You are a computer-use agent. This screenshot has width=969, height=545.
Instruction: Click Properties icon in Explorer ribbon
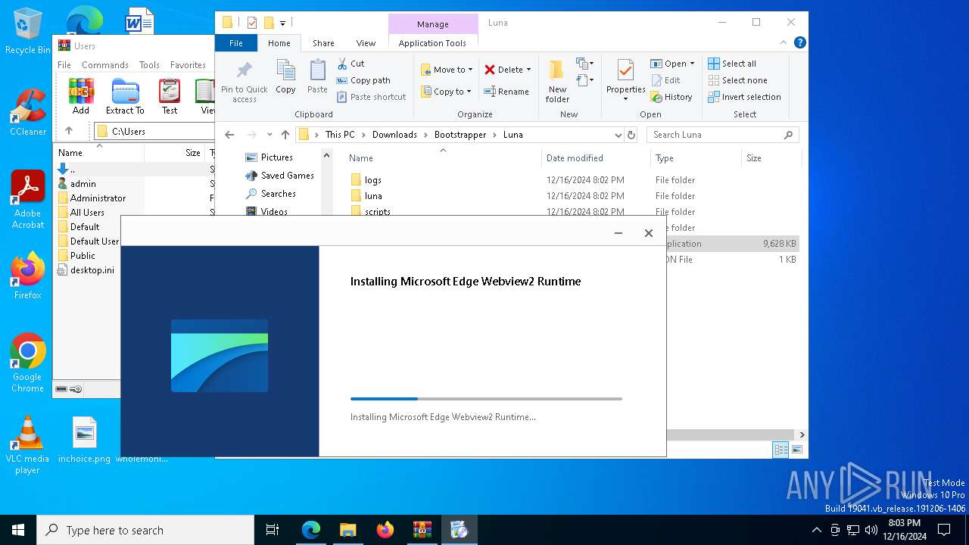pos(625,71)
